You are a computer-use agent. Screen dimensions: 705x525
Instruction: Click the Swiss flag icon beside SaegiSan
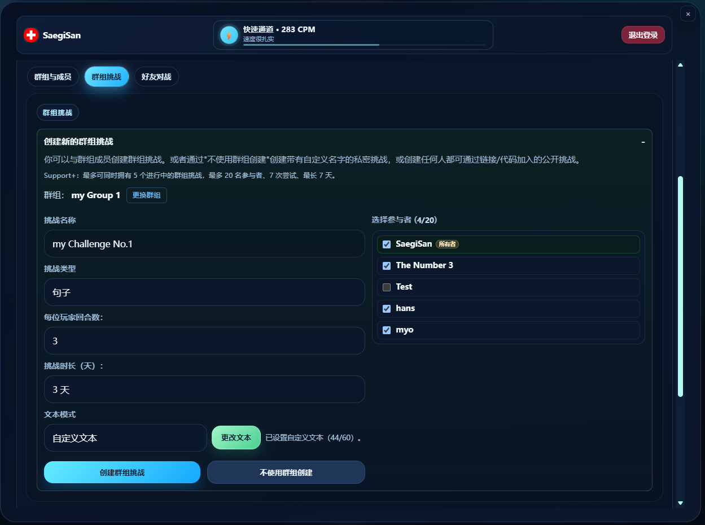[x=31, y=35]
